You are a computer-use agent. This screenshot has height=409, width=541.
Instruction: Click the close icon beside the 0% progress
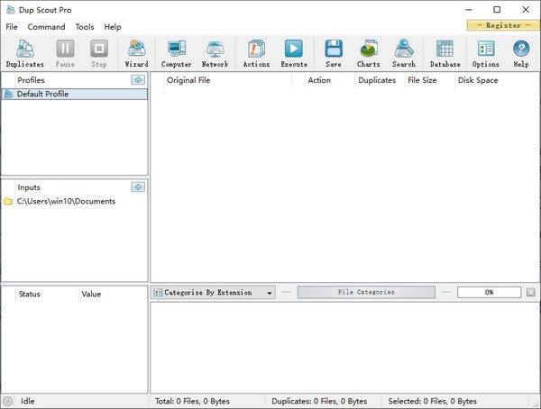coord(531,292)
